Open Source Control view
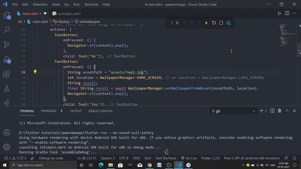The height and width of the screenshot is (169, 301). [7, 45]
